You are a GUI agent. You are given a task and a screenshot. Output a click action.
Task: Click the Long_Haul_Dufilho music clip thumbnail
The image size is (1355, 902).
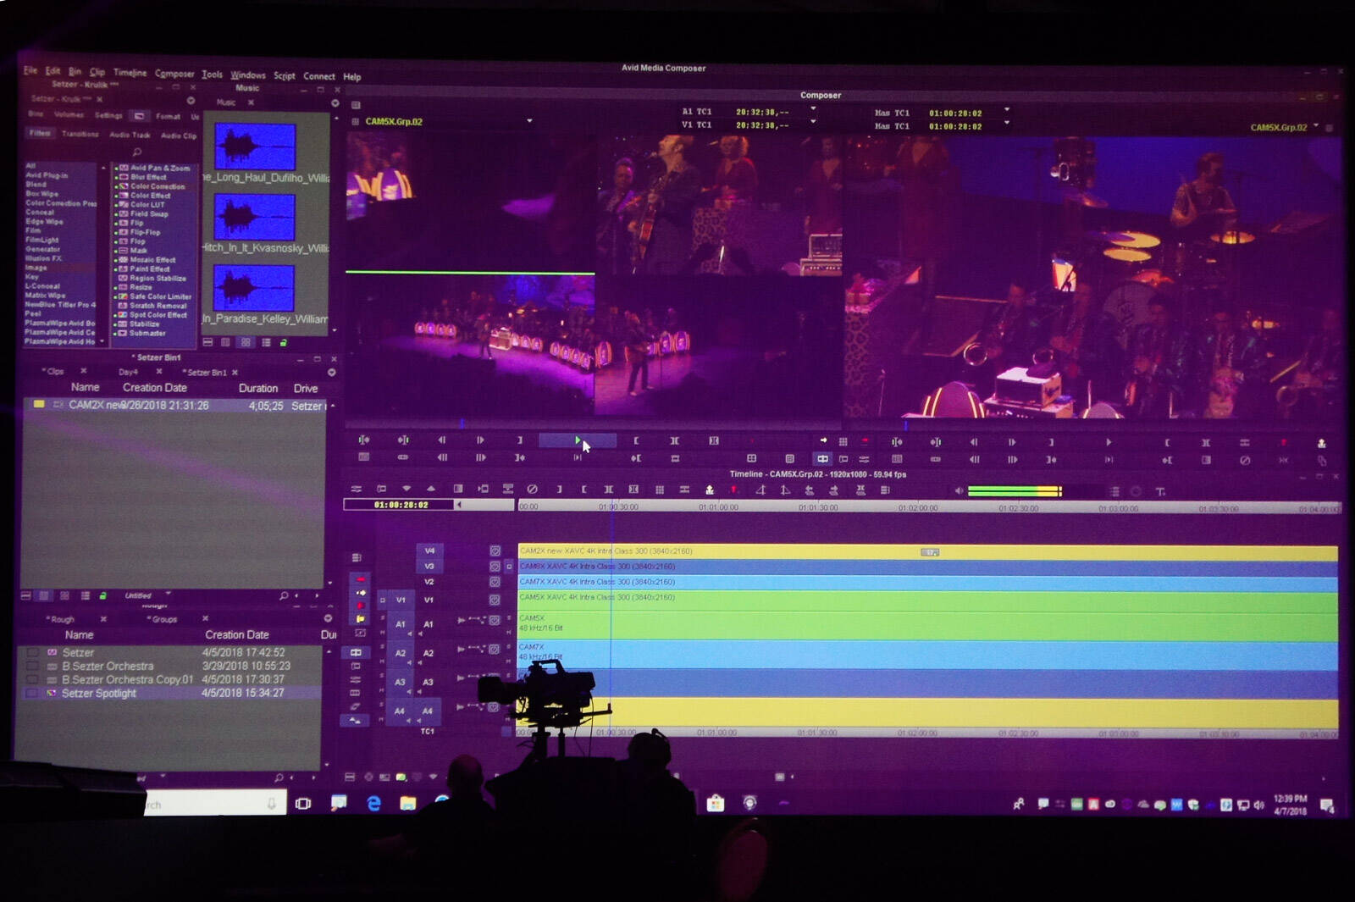(255, 147)
